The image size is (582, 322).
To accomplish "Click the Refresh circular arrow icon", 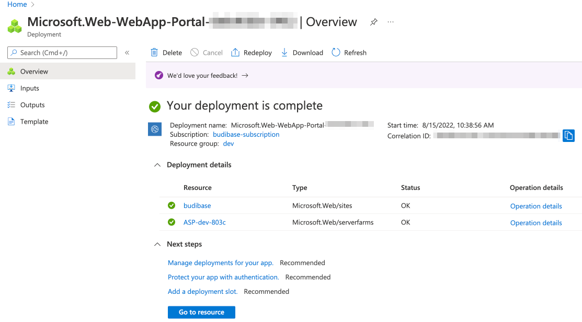I will (336, 53).
